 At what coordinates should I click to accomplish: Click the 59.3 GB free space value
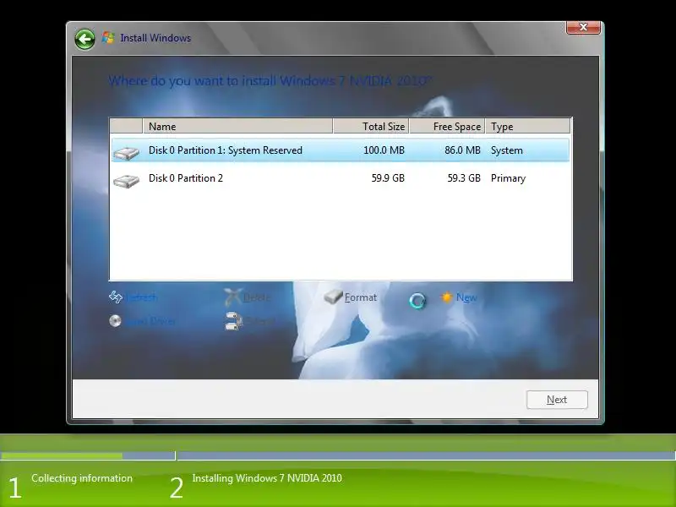click(464, 178)
